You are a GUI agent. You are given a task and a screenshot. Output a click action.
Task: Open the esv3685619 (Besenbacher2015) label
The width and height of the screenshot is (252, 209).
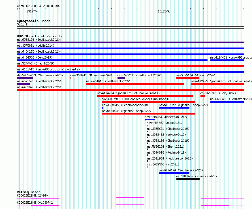pos(126,105)
